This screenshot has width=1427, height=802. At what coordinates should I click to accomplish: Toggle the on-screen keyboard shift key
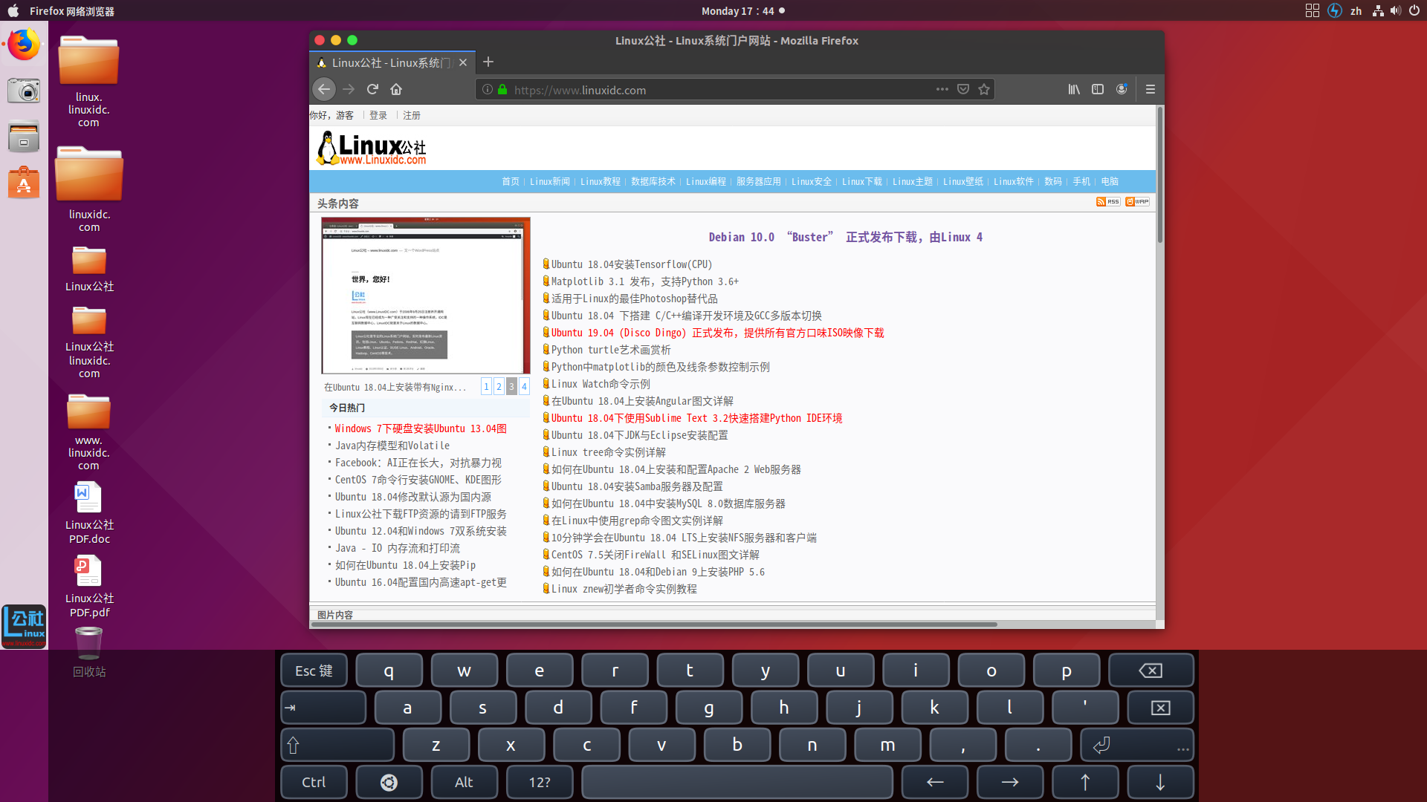337,745
